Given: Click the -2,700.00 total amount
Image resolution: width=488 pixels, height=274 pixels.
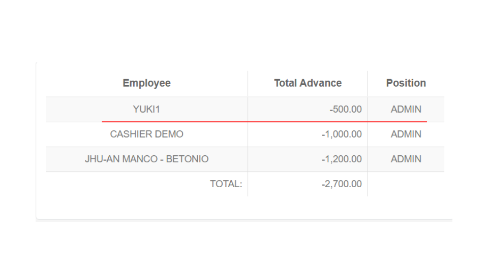Looking at the screenshot, I should (342, 184).
